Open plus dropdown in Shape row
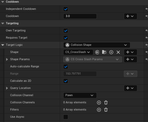Image resolution: width=148 pixels, height=122 pixels. tap(131, 52)
